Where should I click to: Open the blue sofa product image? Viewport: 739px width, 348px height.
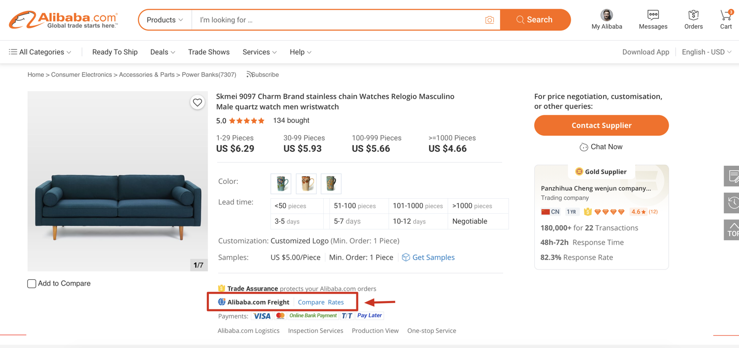click(x=118, y=181)
